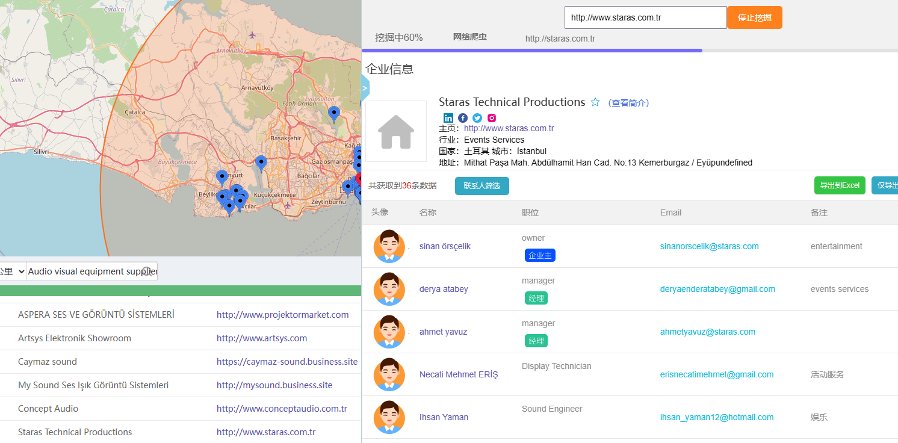Click email erisnecatimehmet@gmail.com
The height and width of the screenshot is (443, 898).
click(717, 374)
